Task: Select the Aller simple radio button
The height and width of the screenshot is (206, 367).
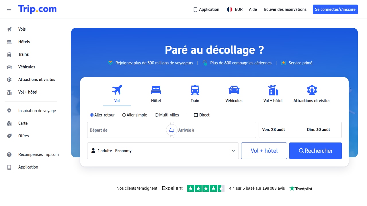Action: click(x=124, y=115)
